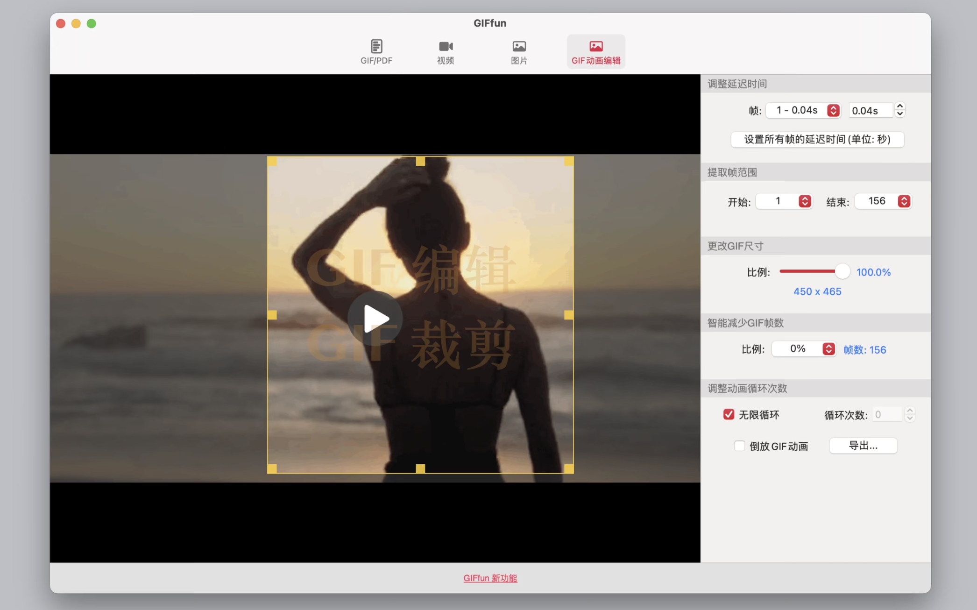This screenshot has height=610, width=977.
Task: Click the bottom-right crop handle
Action: coord(568,468)
